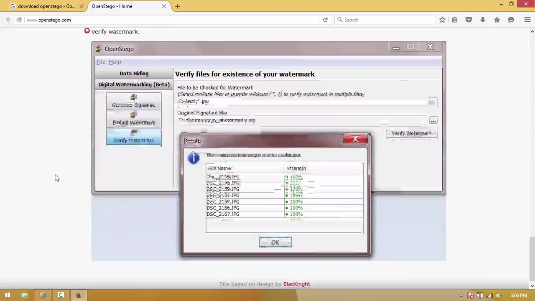
Task: Click the Firefox icon in the taskbar
Action: pyautogui.click(x=79, y=296)
